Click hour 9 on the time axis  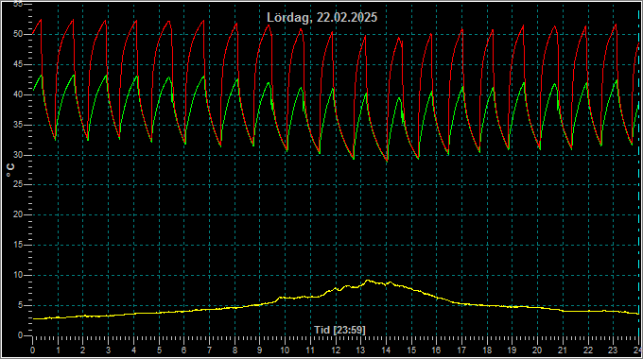(260, 350)
